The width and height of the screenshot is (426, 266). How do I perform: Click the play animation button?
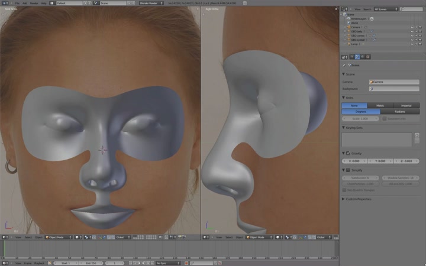pos(144,263)
